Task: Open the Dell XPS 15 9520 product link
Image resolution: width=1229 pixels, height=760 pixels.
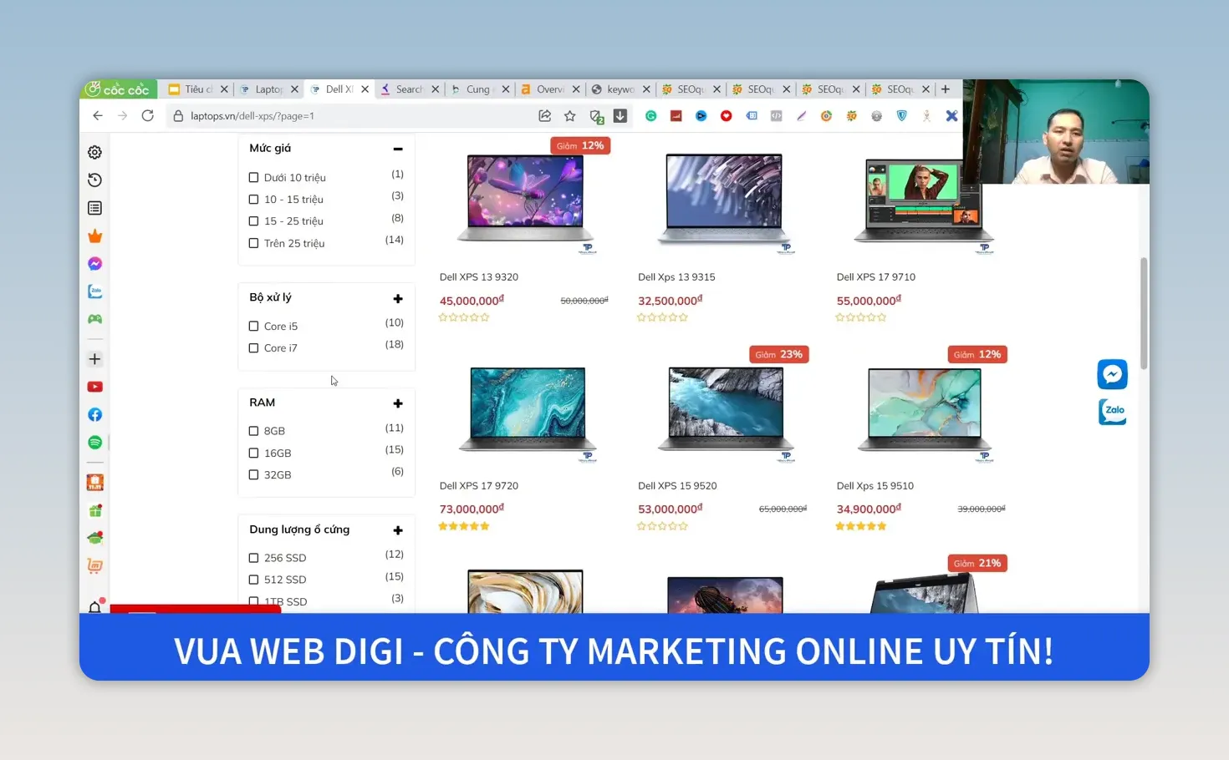Action: point(677,486)
